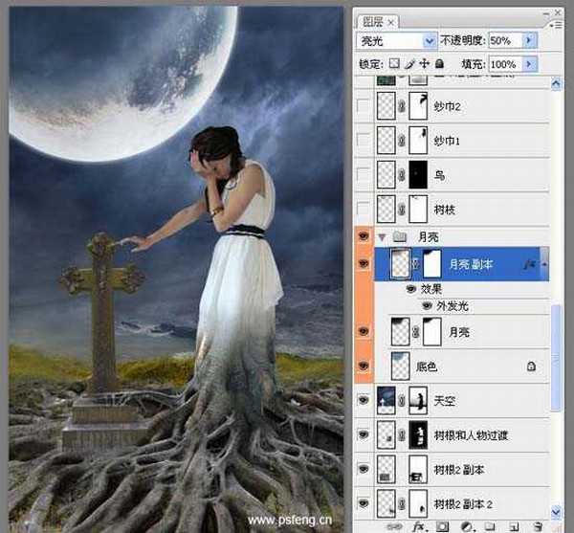This screenshot has width=574, height=533.
Task: Open the blend mode dropdown showing 亮光
Action: (x=396, y=41)
